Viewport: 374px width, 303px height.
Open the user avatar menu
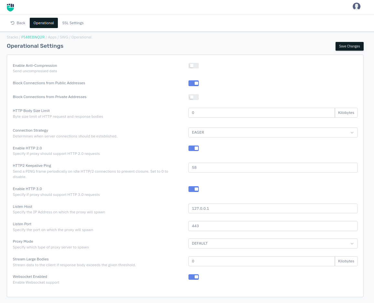point(356,6)
